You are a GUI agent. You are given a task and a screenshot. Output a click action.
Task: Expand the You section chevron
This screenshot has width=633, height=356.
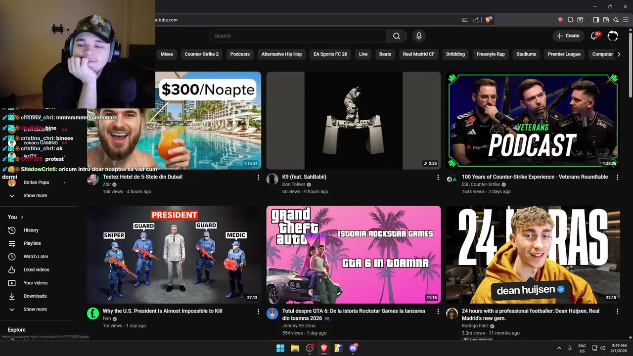click(x=22, y=217)
